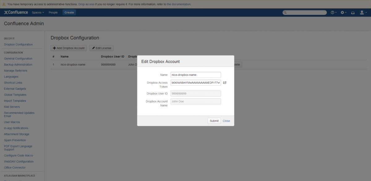
Task: Click the Name column header
Action: [64, 56]
